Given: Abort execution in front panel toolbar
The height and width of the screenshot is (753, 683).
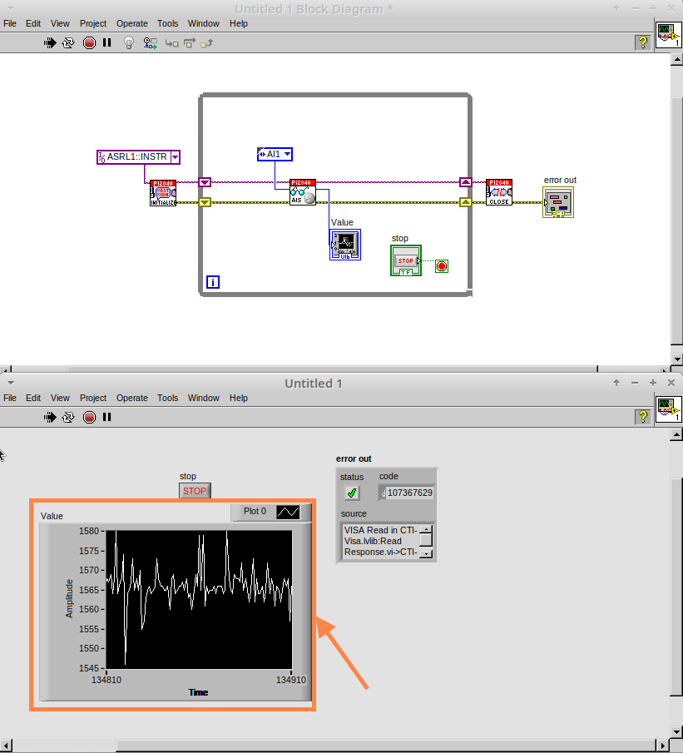Looking at the screenshot, I should (x=89, y=418).
